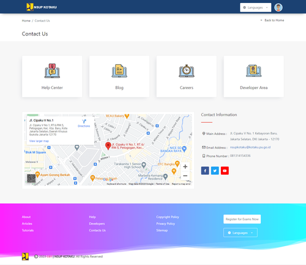
Task: Click the footer PU logo
Action: click(25, 256)
